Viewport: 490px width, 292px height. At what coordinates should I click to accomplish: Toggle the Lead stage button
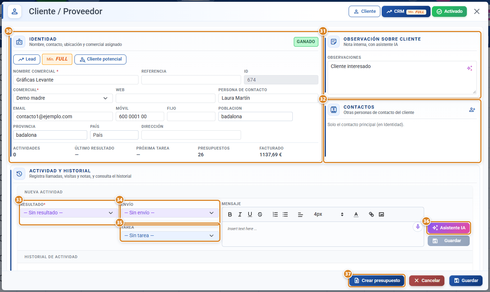[x=27, y=59]
